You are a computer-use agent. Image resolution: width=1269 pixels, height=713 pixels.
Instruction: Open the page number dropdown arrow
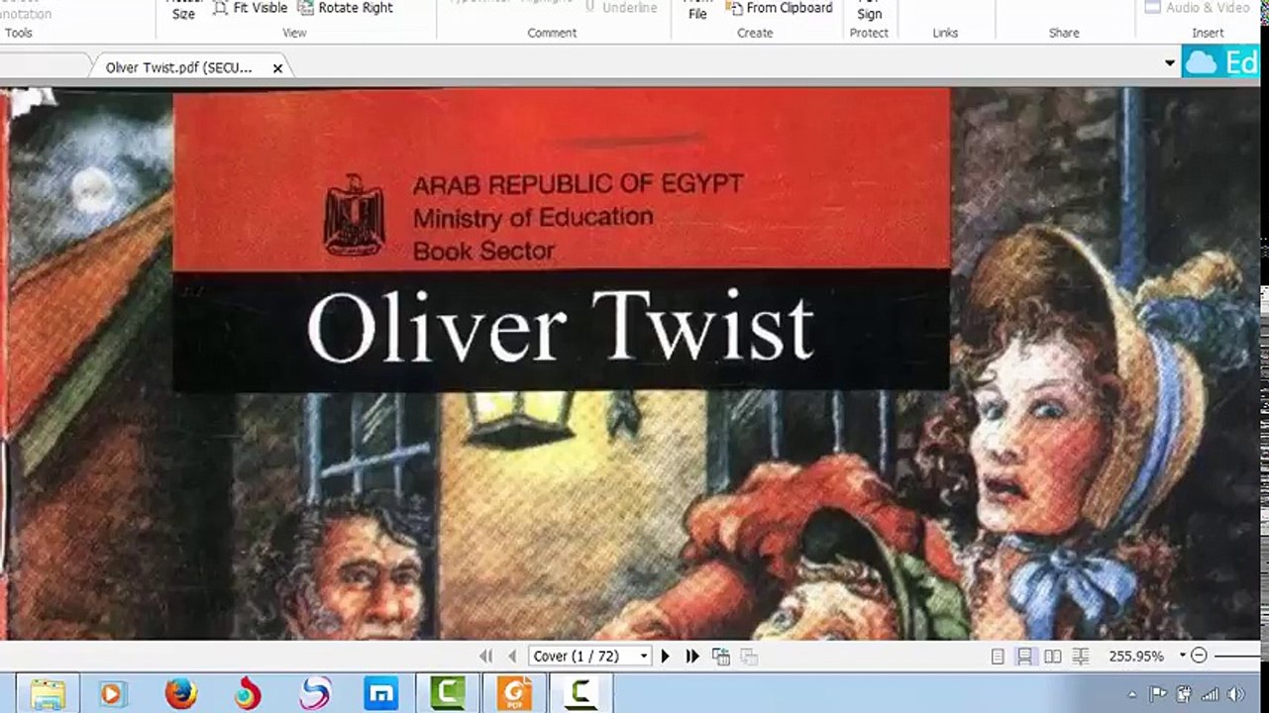click(x=644, y=656)
